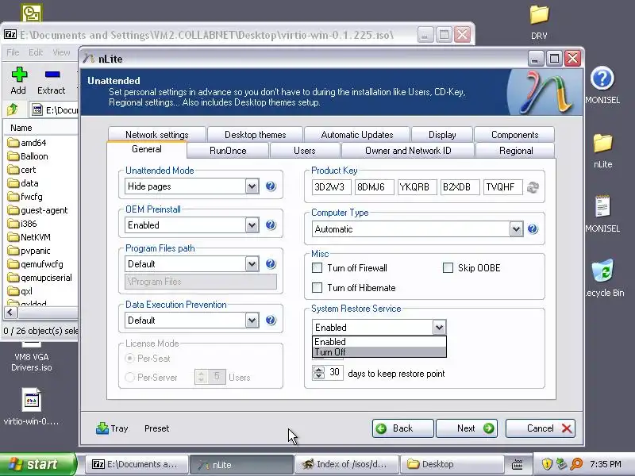Open the DRV folder on desktop

point(539,15)
